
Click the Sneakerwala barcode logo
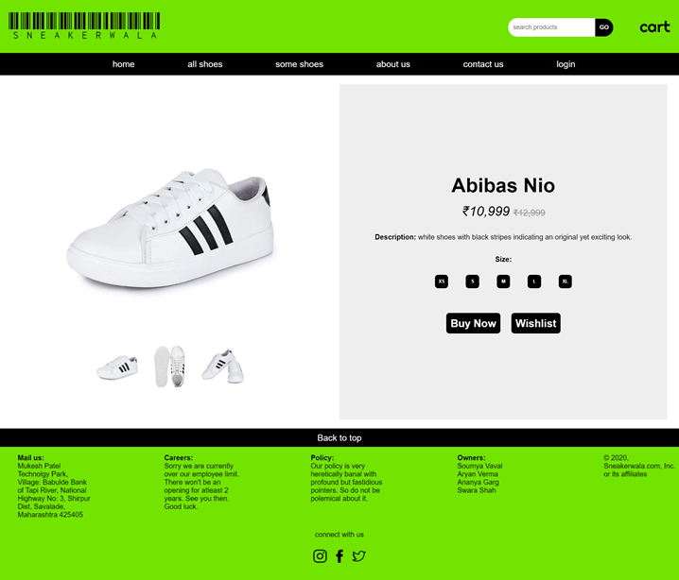pos(84,26)
